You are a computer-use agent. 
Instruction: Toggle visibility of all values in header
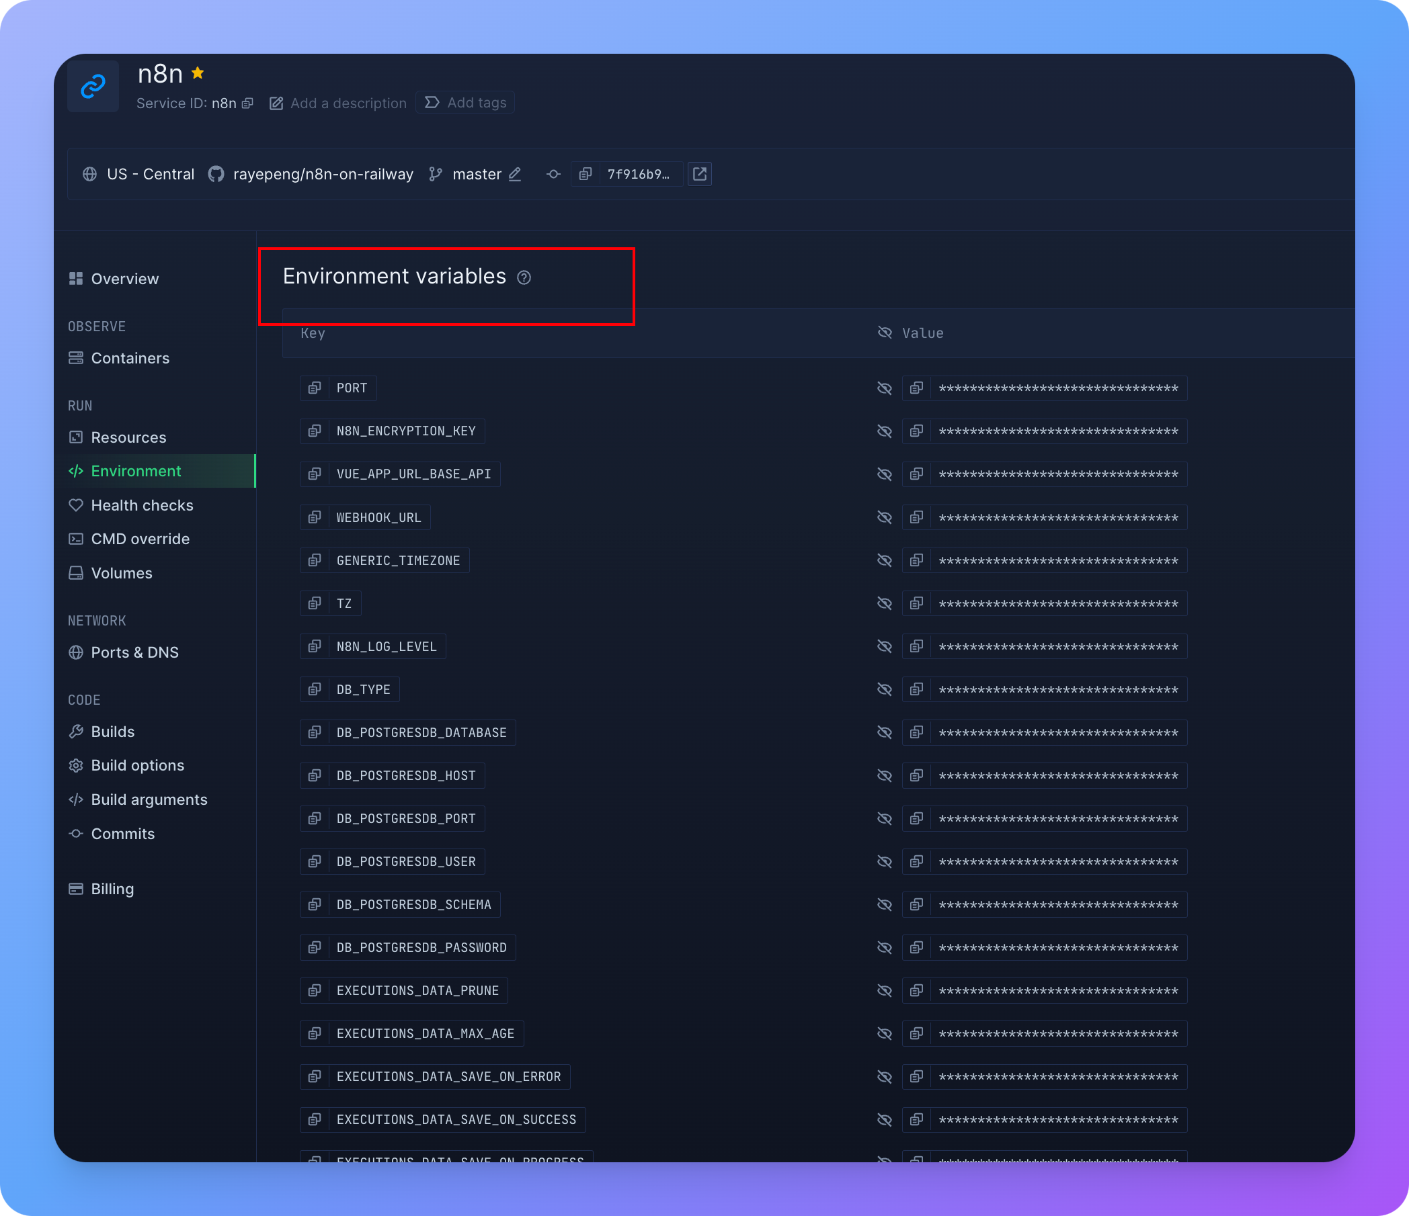[x=884, y=333]
